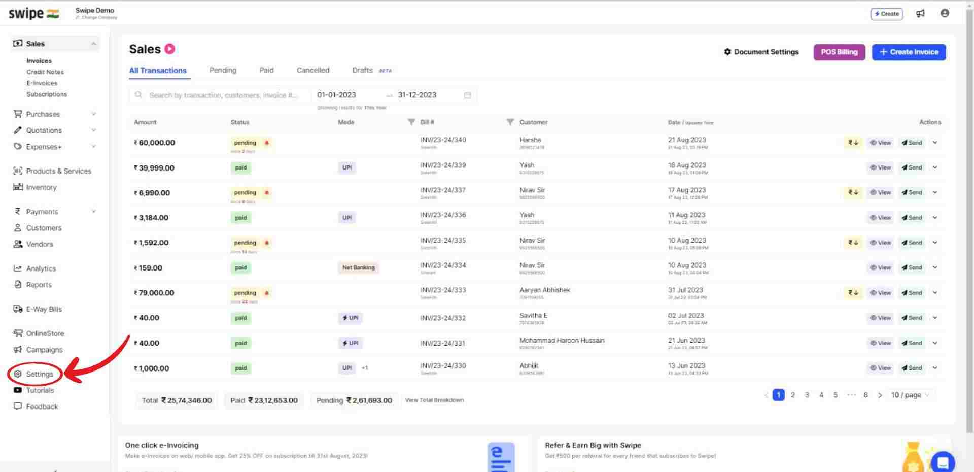This screenshot has height=472, width=974.
Task: Click the POS Billing button
Action: [840, 52]
